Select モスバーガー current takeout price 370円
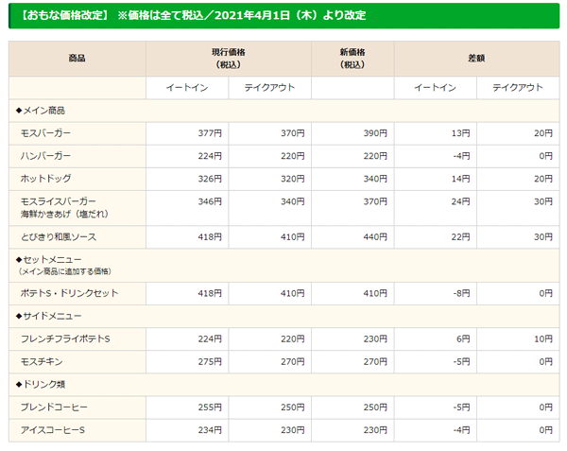567x451 pixels. point(293,133)
